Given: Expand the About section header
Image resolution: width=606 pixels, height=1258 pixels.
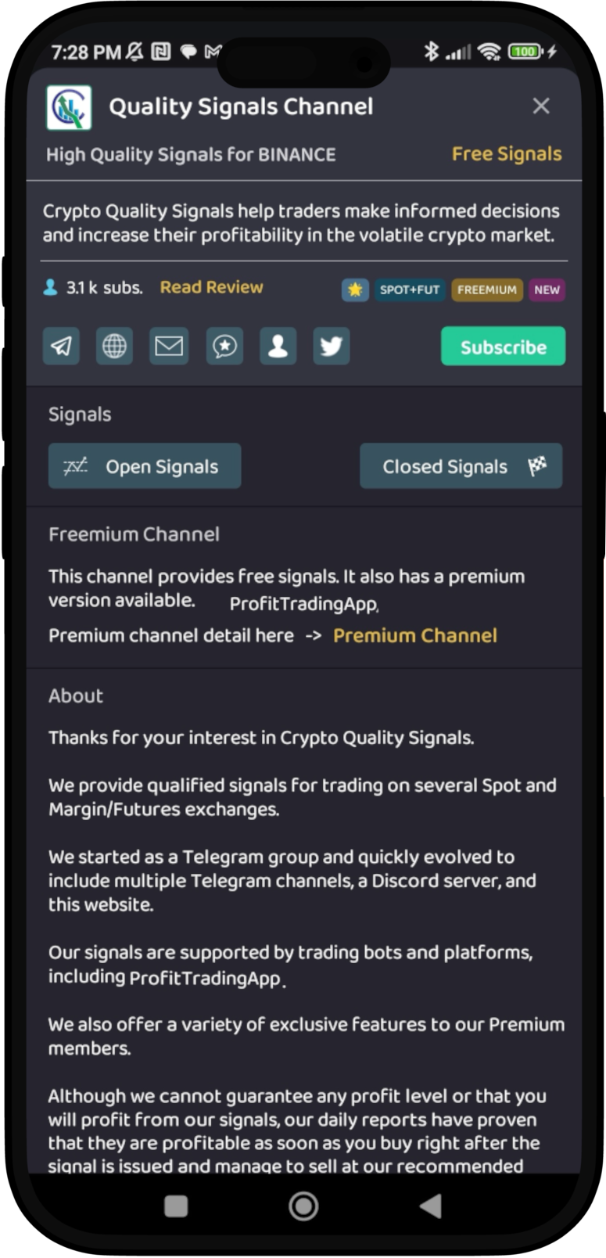Looking at the screenshot, I should (x=76, y=696).
